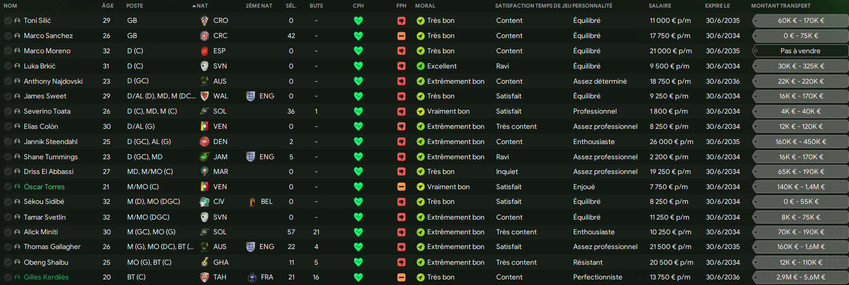Click the Croatia flag badge for Toni Silić
The image size is (849, 285).
(204, 21)
